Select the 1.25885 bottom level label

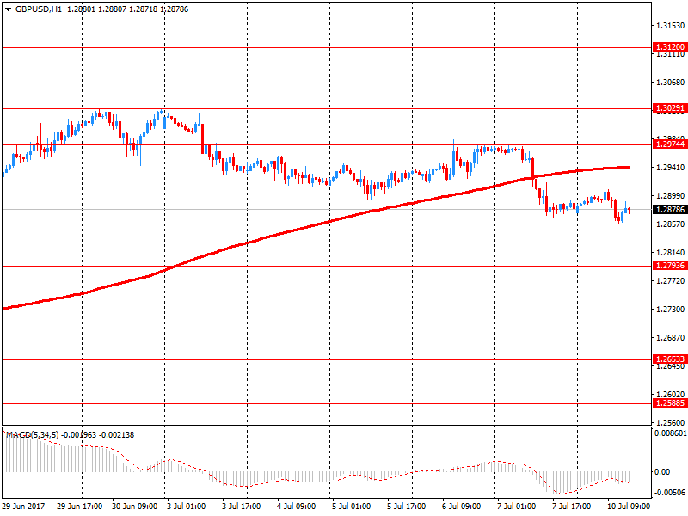670,402
